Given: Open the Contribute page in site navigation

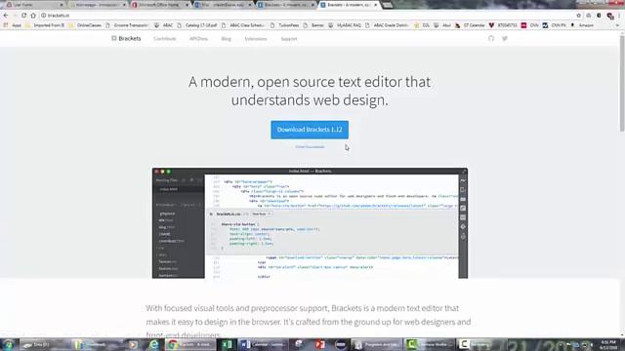Looking at the screenshot, I should (x=165, y=39).
